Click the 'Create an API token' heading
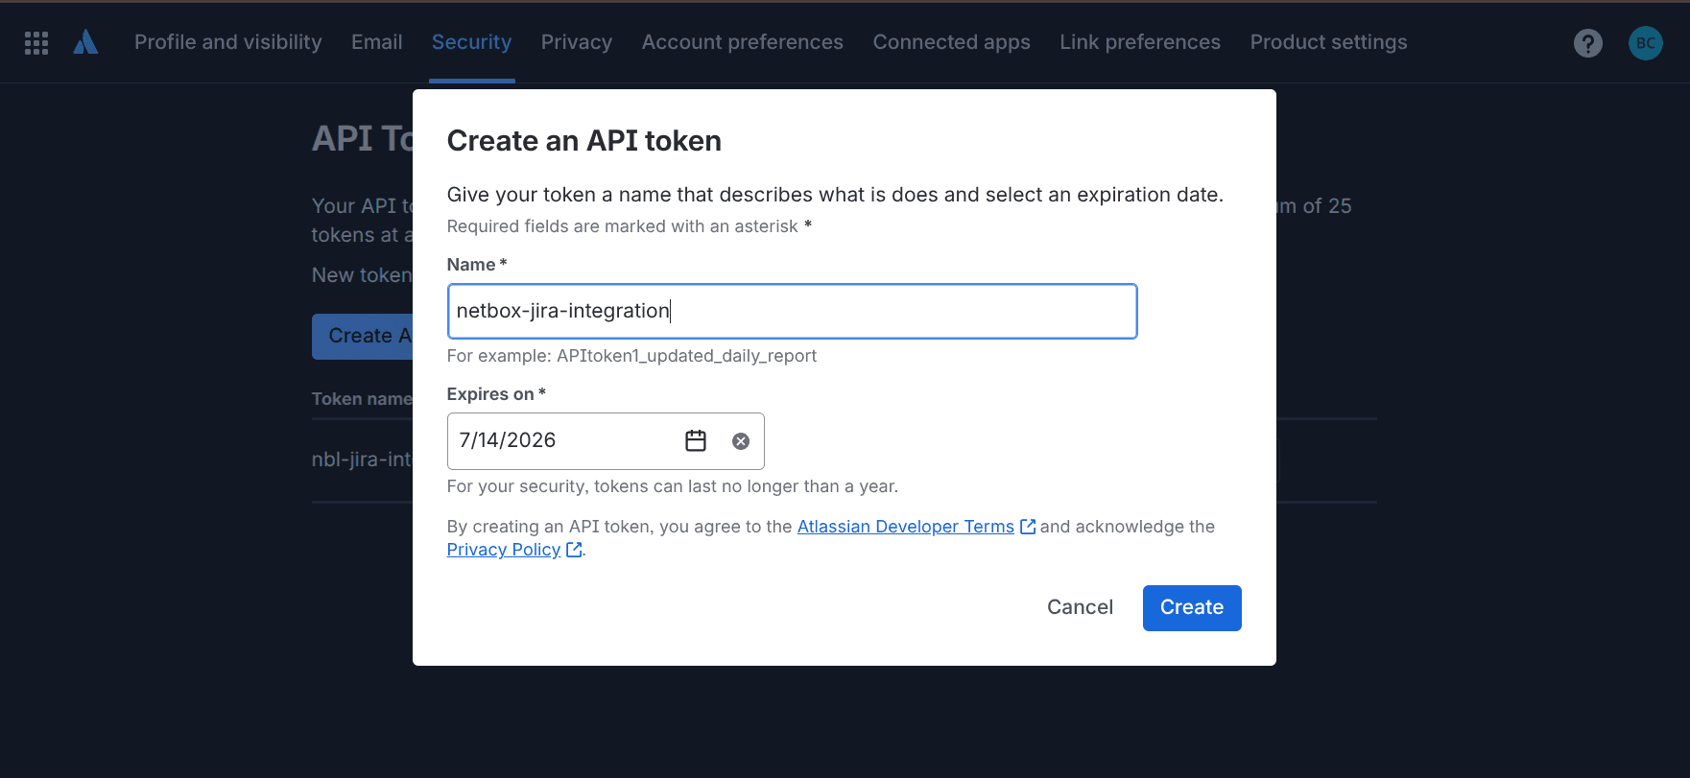The image size is (1690, 778). (x=584, y=141)
